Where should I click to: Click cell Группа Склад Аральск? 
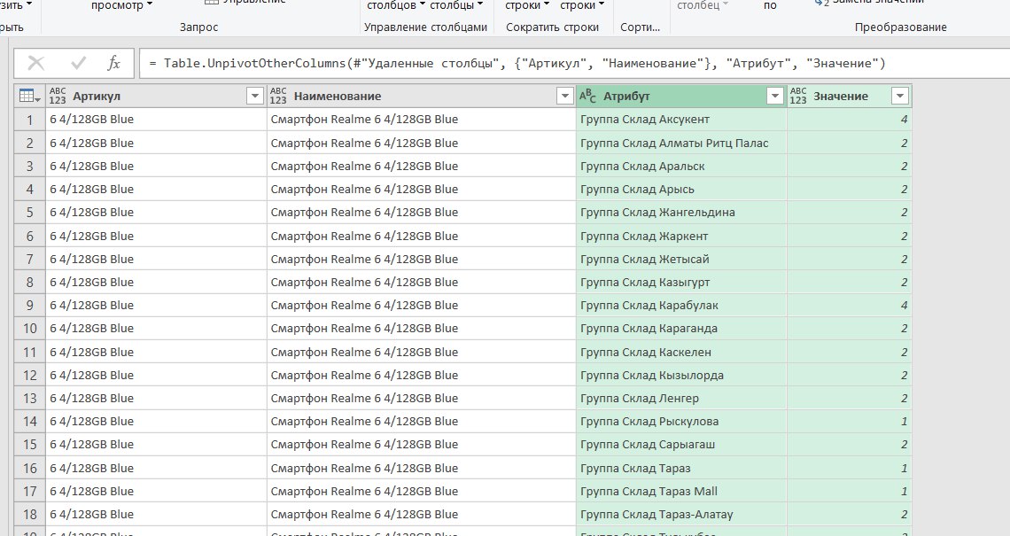681,167
